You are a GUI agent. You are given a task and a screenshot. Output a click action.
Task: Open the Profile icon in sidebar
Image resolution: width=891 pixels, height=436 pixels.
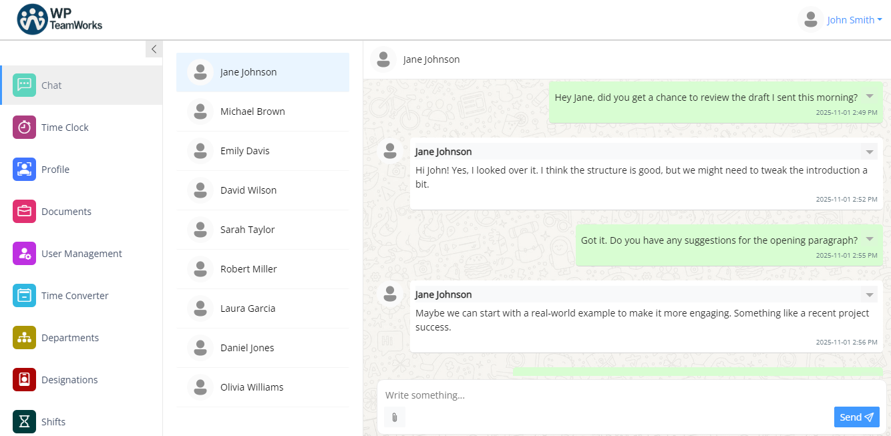coord(25,170)
